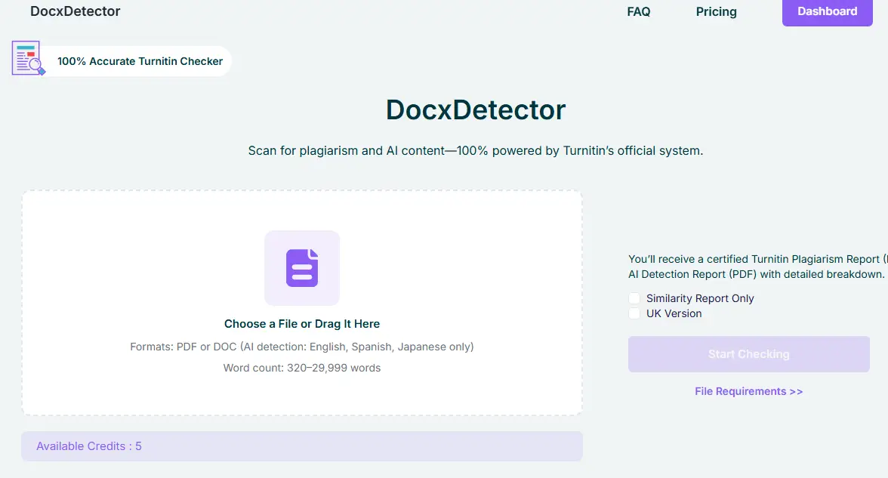Click the Turnitin checker document icon

[x=29, y=57]
